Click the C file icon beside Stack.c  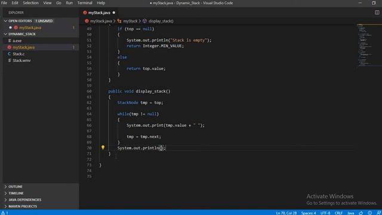point(10,54)
